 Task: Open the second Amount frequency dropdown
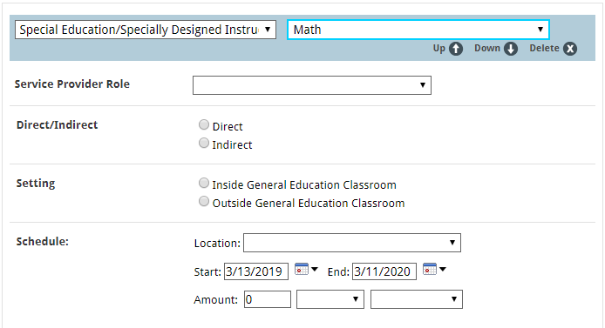417,299
